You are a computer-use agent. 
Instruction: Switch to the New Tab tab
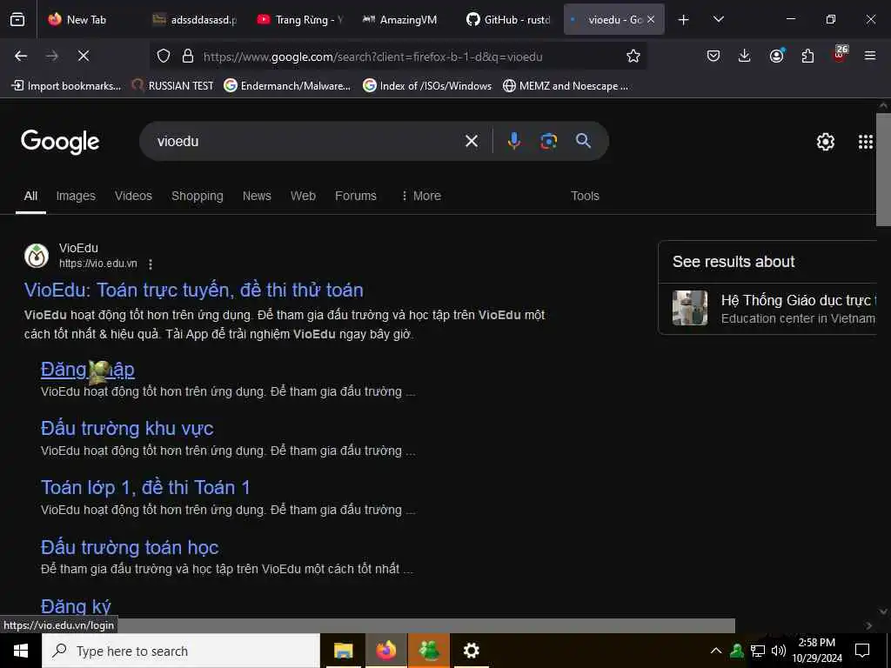click(86, 20)
